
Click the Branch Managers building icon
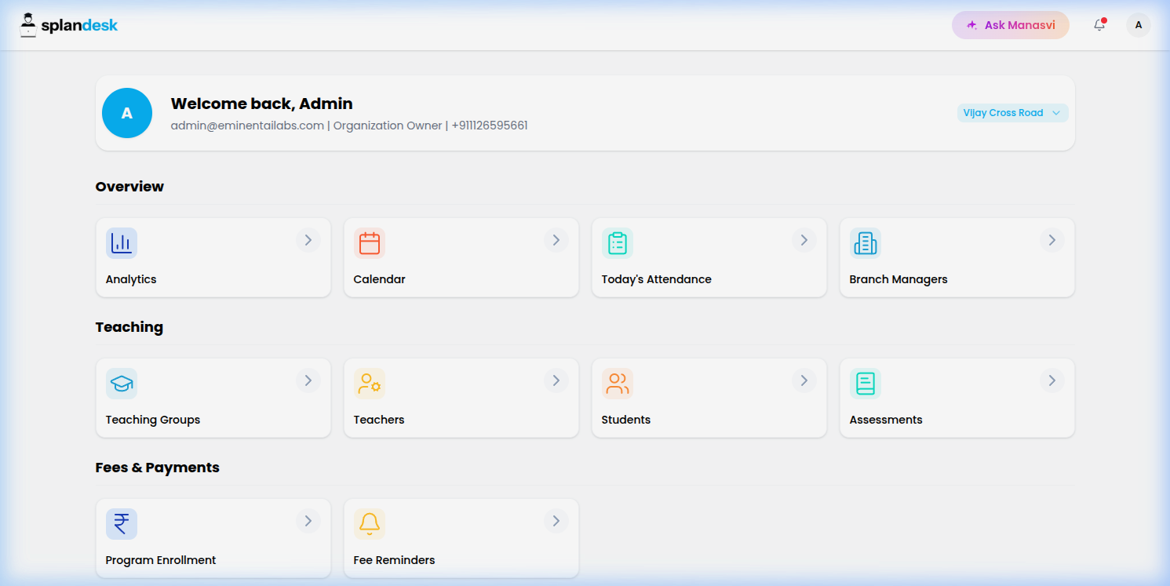pyautogui.click(x=866, y=243)
